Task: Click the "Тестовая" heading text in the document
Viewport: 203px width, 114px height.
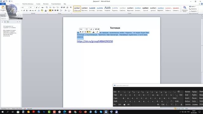Action: (115, 28)
